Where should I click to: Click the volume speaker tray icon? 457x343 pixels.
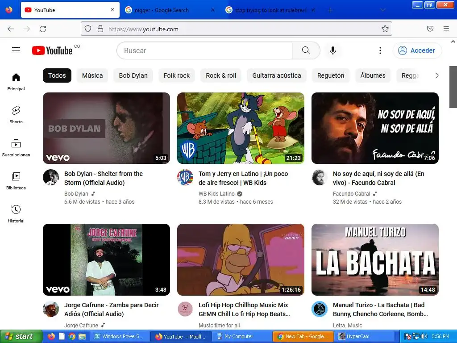tap(424, 336)
